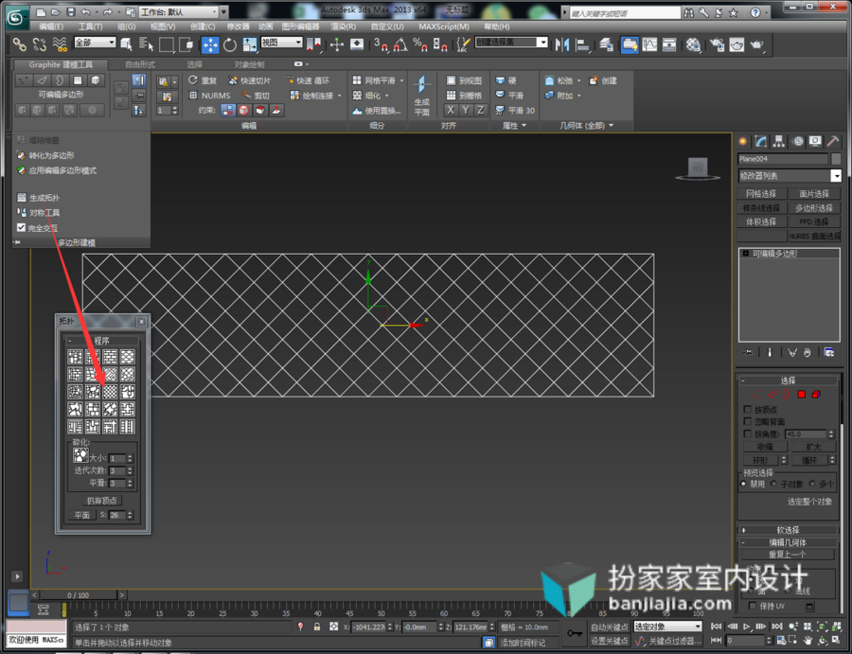This screenshot has width=852, height=654.
Task: Activate the Select and Move tool
Action: point(210,44)
